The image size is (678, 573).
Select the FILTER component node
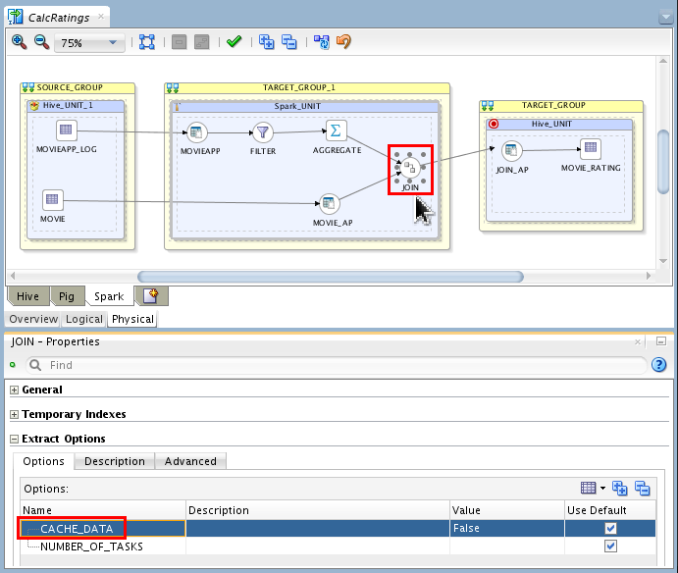pyautogui.click(x=262, y=132)
